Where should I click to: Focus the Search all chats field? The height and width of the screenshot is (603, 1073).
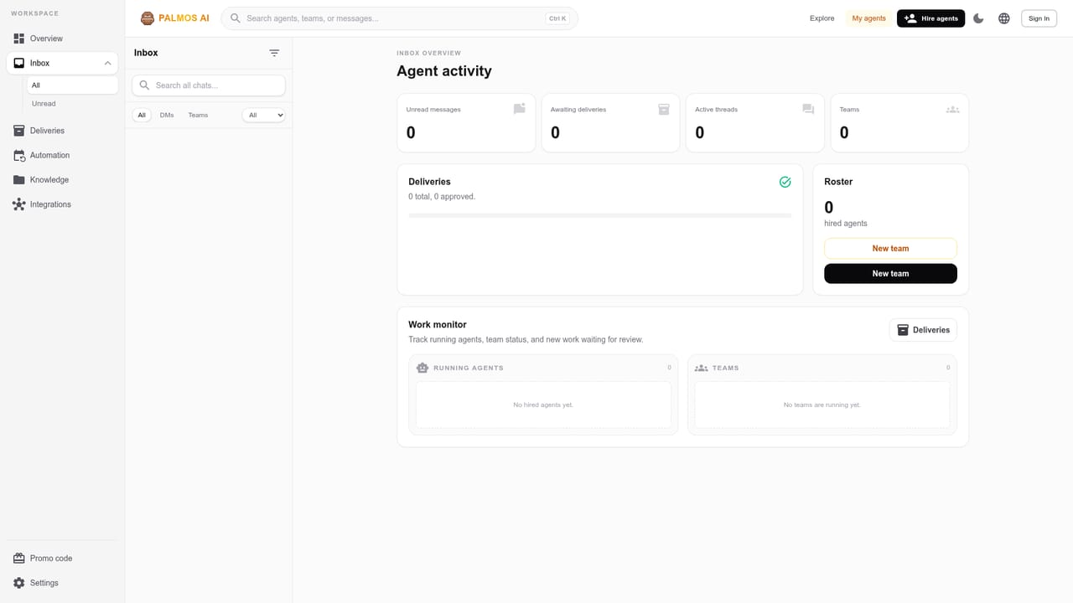click(209, 85)
